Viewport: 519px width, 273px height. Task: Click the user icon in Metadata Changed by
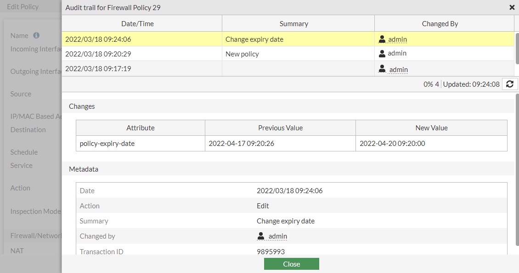coord(261,236)
